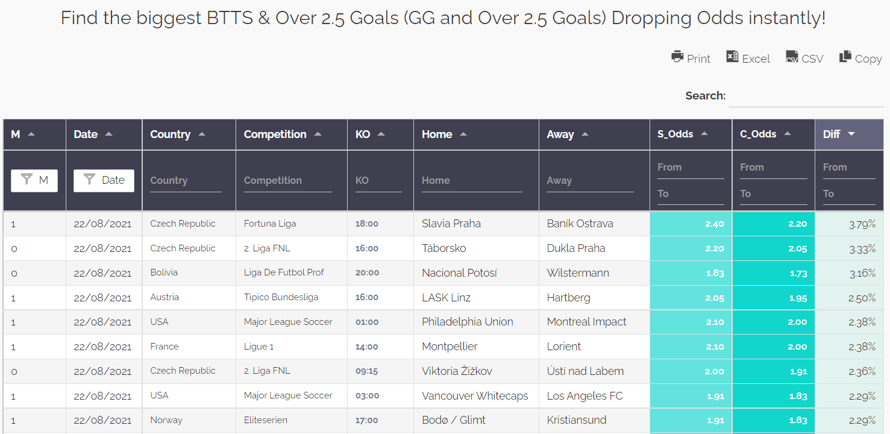Screen dimensions: 890x434
Task: Click the Diff column header
Action: [850, 134]
